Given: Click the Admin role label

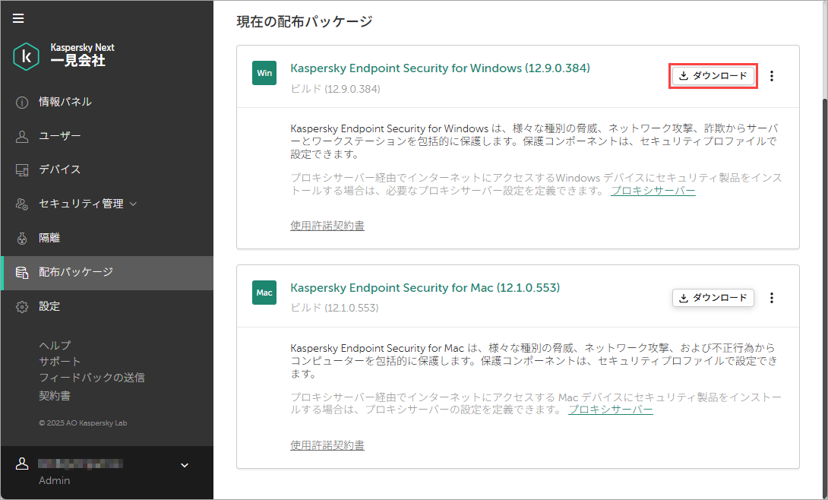Looking at the screenshot, I should [55, 480].
